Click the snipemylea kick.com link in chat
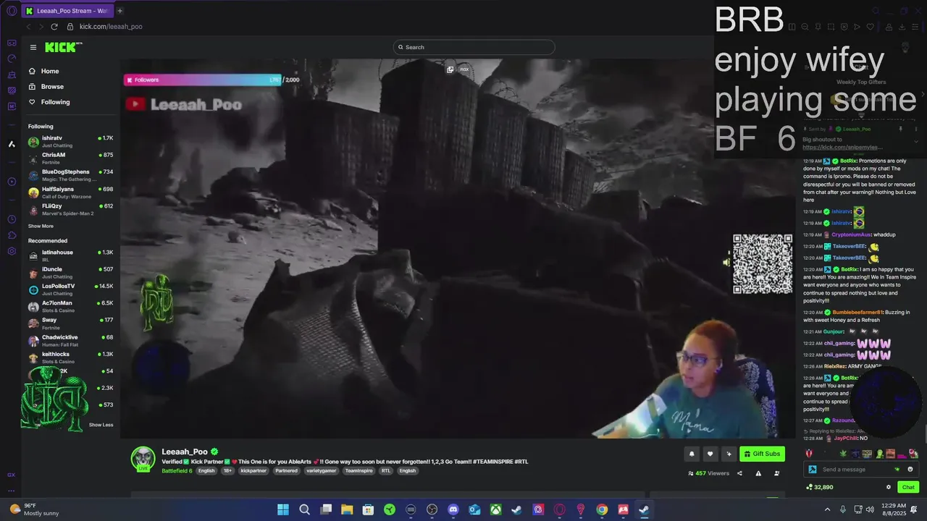 pyautogui.click(x=842, y=147)
